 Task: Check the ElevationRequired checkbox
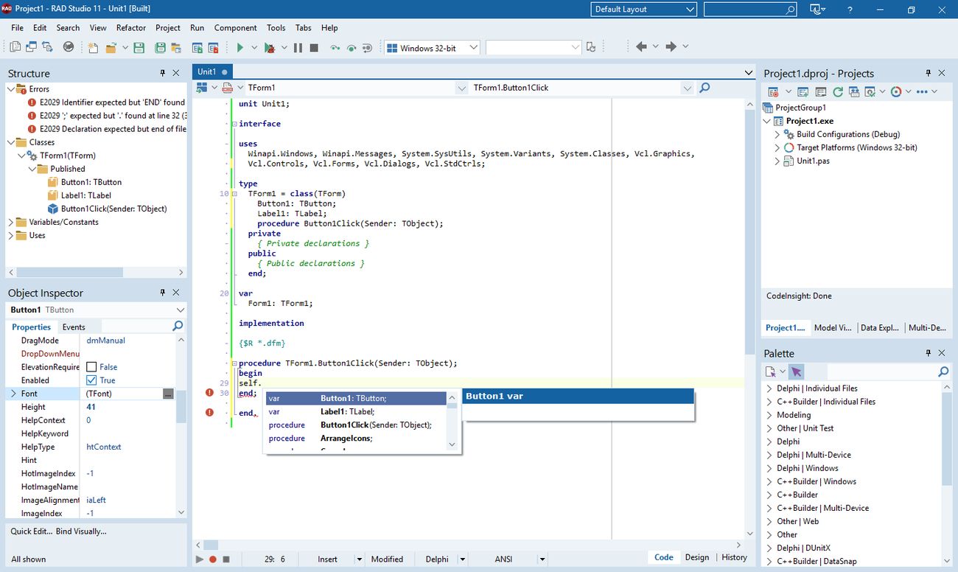click(x=91, y=367)
